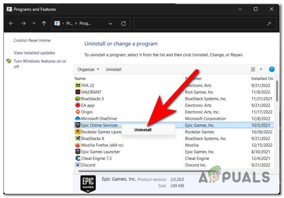Click the Discord Inc. publisher cell

[196, 165]
